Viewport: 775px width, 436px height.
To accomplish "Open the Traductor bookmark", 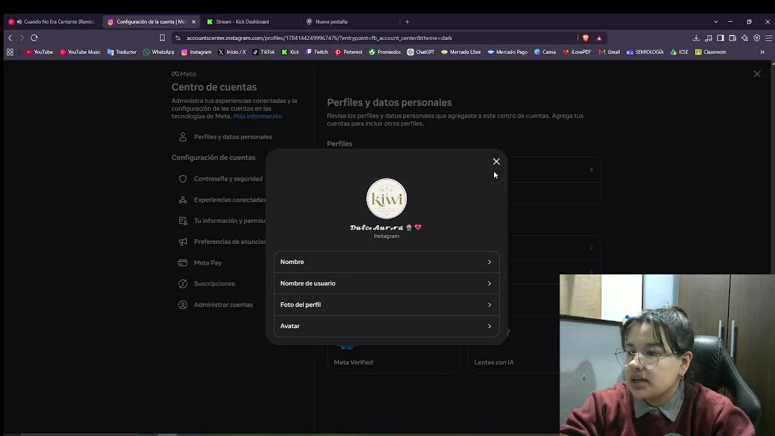I will [122, 52].
